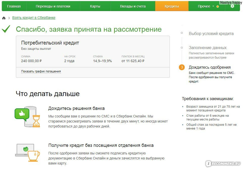The image size is (243, 169).
Task: Click the laptop and cup illustration
Action: pos(28,153)
